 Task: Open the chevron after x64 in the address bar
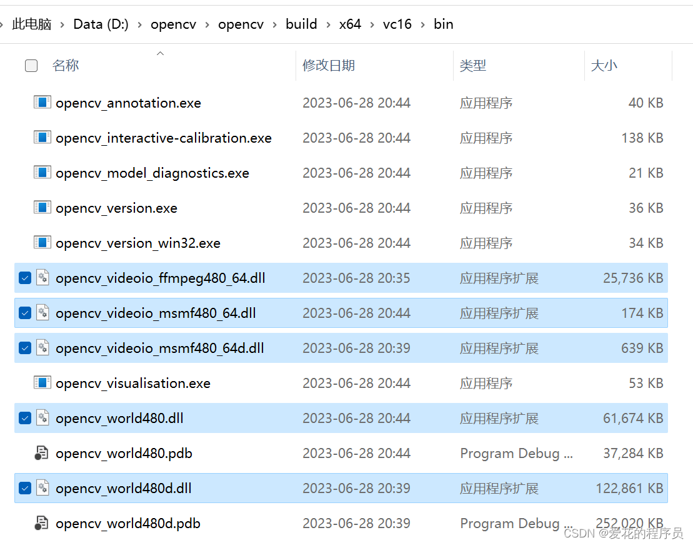tap(374, 24)
